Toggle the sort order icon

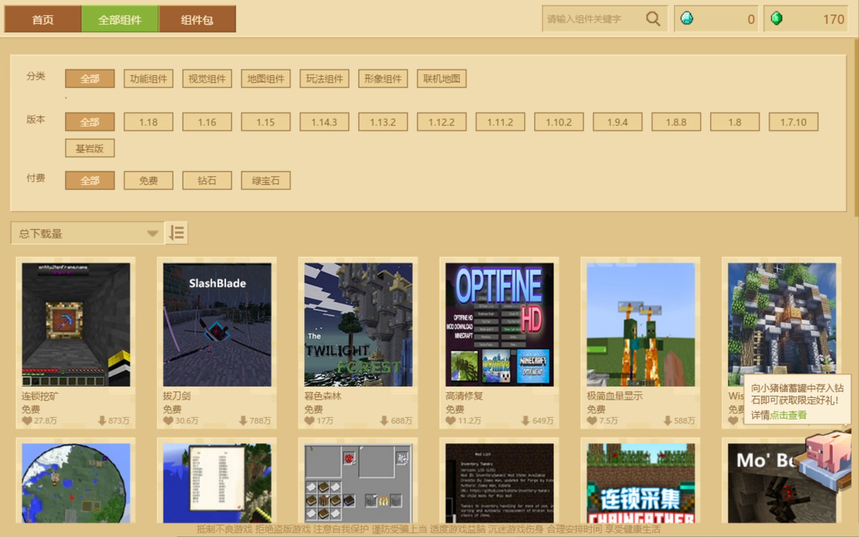coord(177,233)
